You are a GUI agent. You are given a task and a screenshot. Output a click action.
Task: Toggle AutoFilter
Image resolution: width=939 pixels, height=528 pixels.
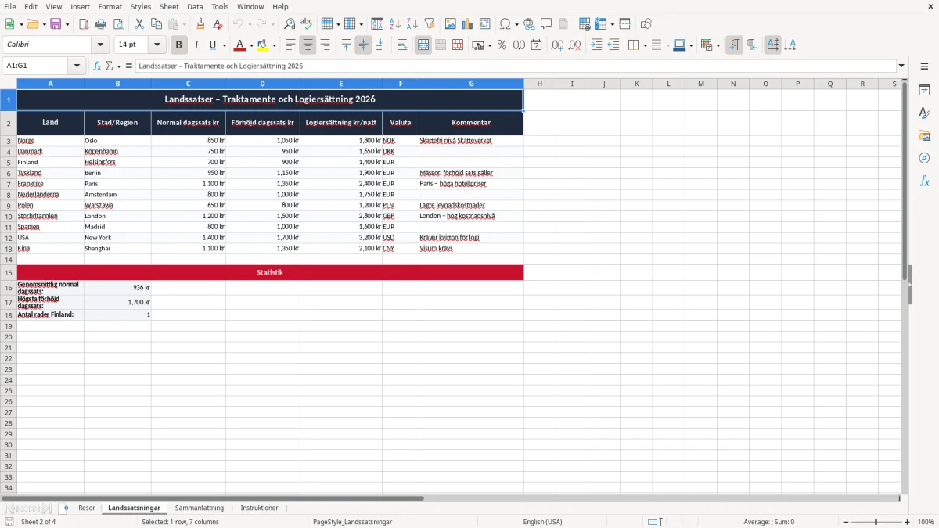pyautogui.click(x=430, y=24)
